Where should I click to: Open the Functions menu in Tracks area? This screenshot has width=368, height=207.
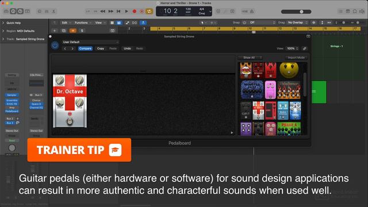point(83,23)
